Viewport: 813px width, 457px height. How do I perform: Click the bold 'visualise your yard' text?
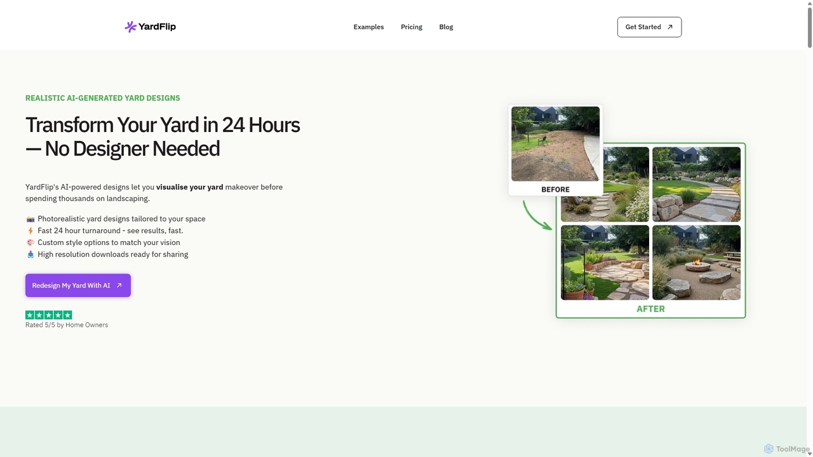189,187
